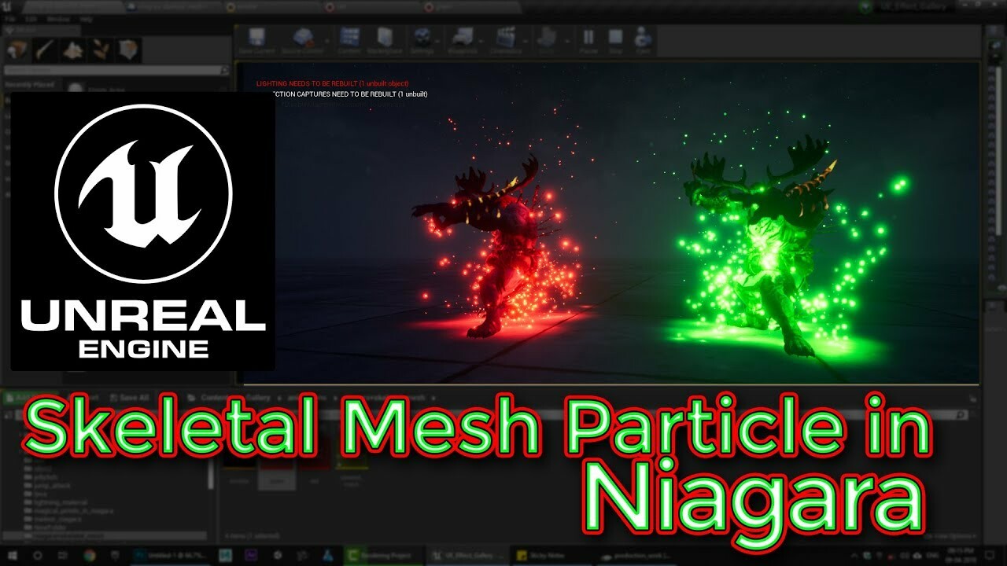
Task: Select Geometry Editing mode icon
Action: coord(128,50)
